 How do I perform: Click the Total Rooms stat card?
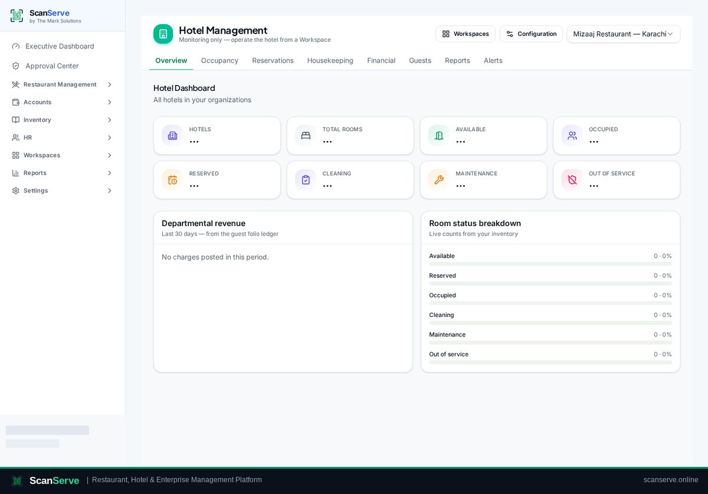pos(350,136)
